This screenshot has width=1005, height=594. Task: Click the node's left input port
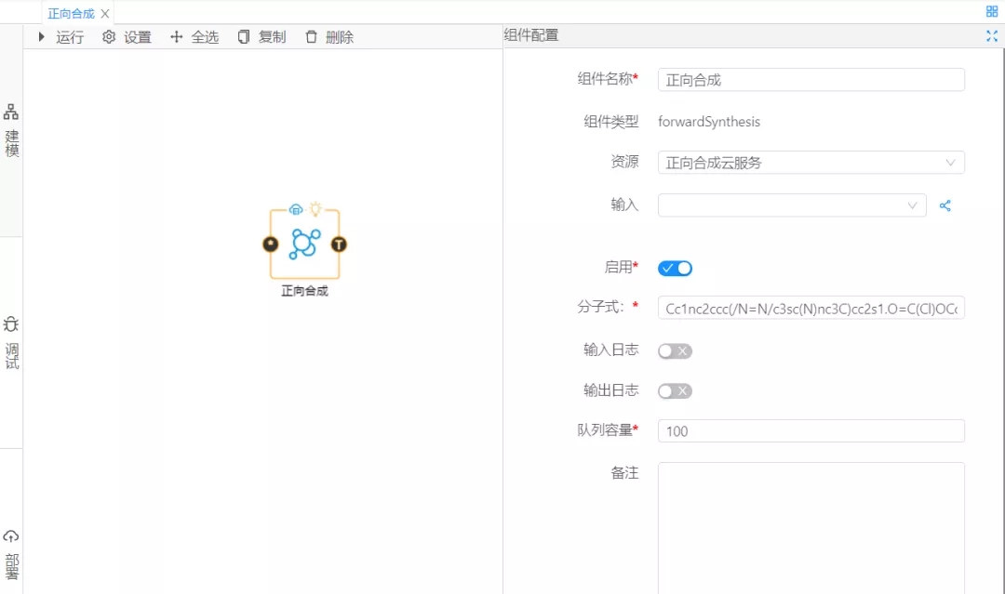coord(270,244)
